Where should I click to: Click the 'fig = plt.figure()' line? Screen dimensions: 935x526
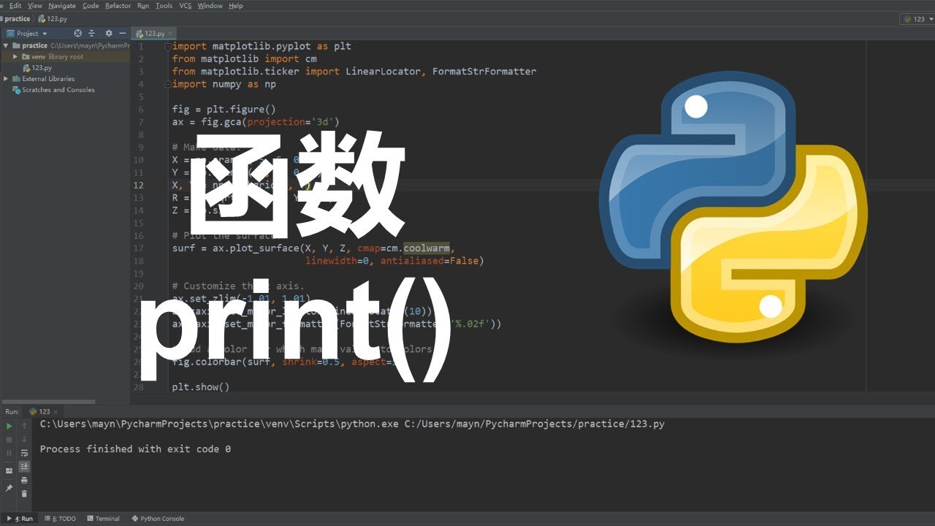click(x=224, y=110)
